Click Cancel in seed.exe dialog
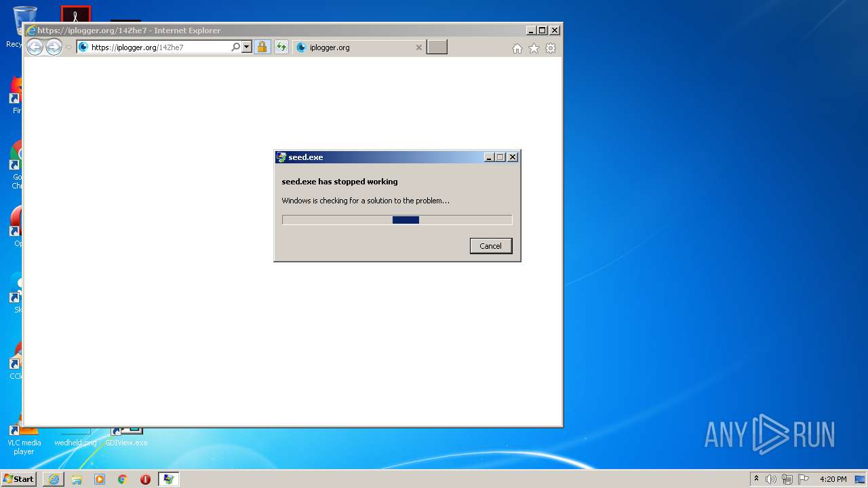Viewport: 868px width, 488px height. [x=491, y=246]
